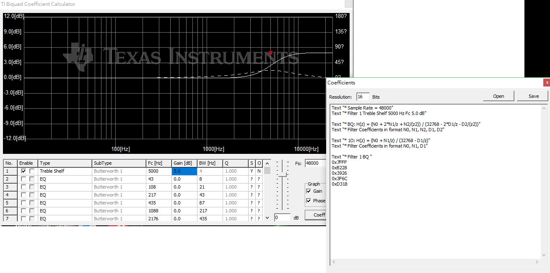The height and width of the screenshot is (273, 550).
Task: Select the Fc cell 108
Action: (x=159, y=187)
